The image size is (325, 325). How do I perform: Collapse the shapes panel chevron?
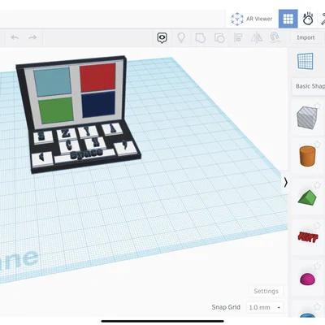pos(285,182)
